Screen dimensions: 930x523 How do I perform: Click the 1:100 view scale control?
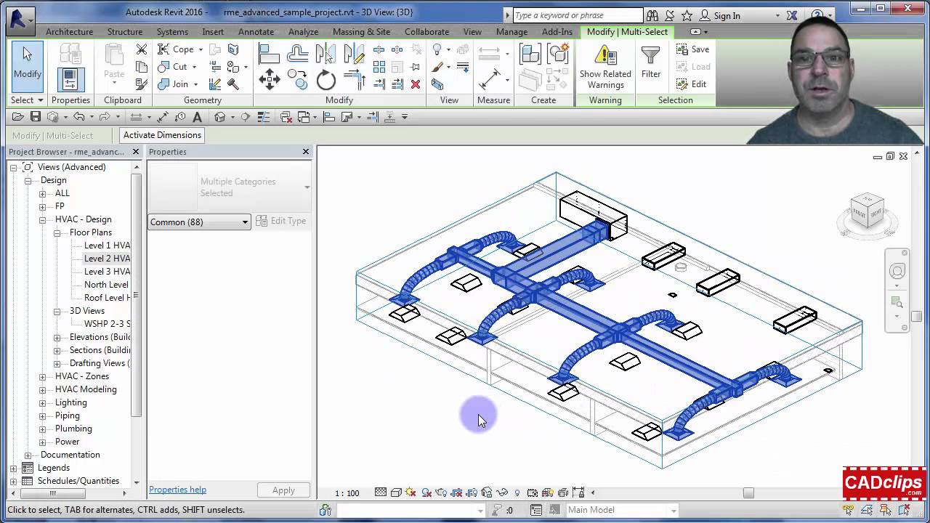coord(347,492)
